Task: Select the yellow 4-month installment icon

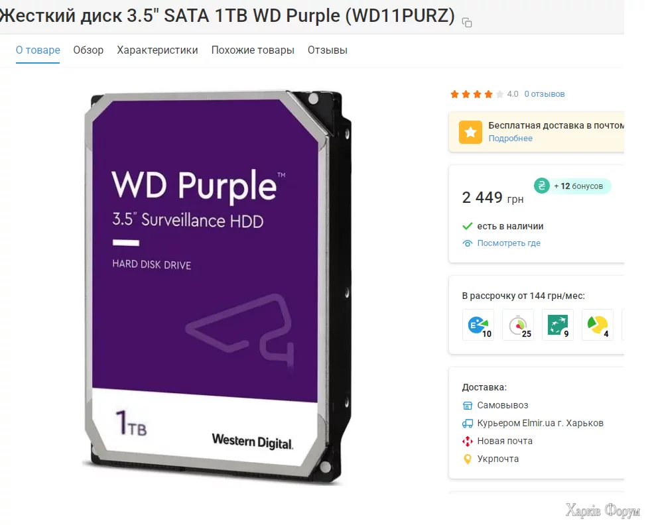Action: coord(598,325)
